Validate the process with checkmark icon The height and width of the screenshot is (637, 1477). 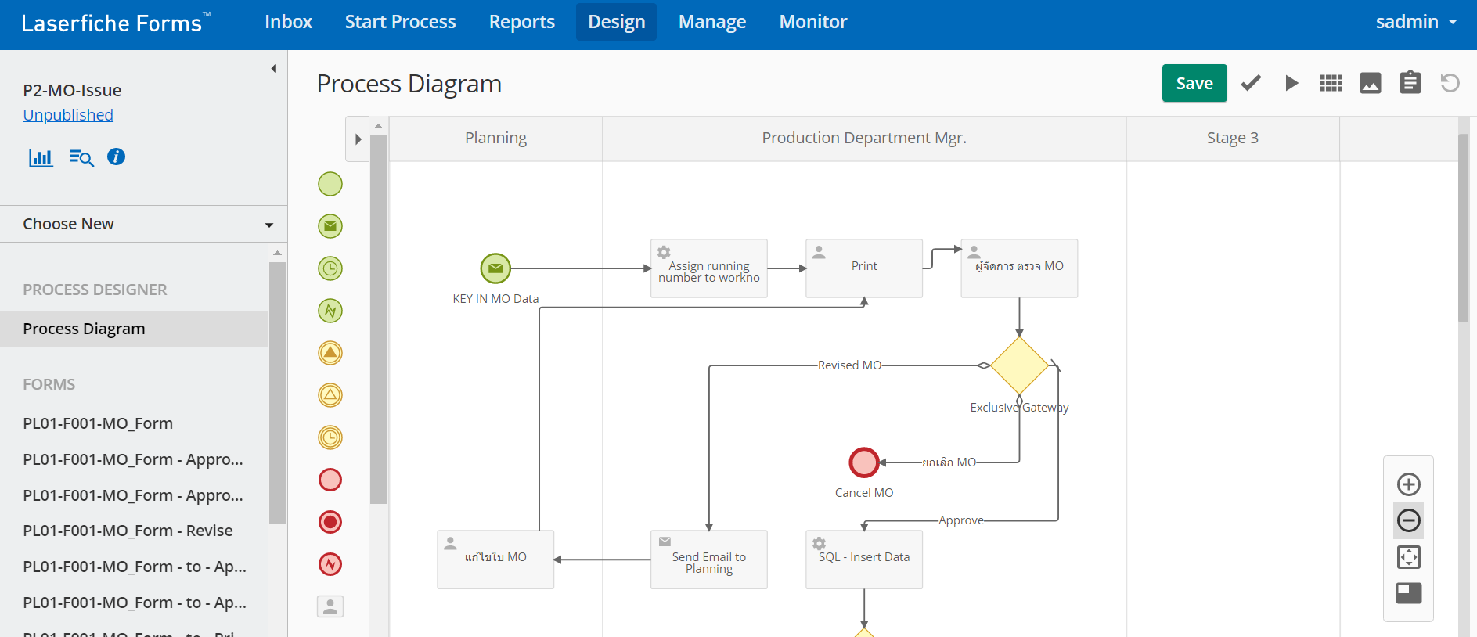coord(1251,83)
